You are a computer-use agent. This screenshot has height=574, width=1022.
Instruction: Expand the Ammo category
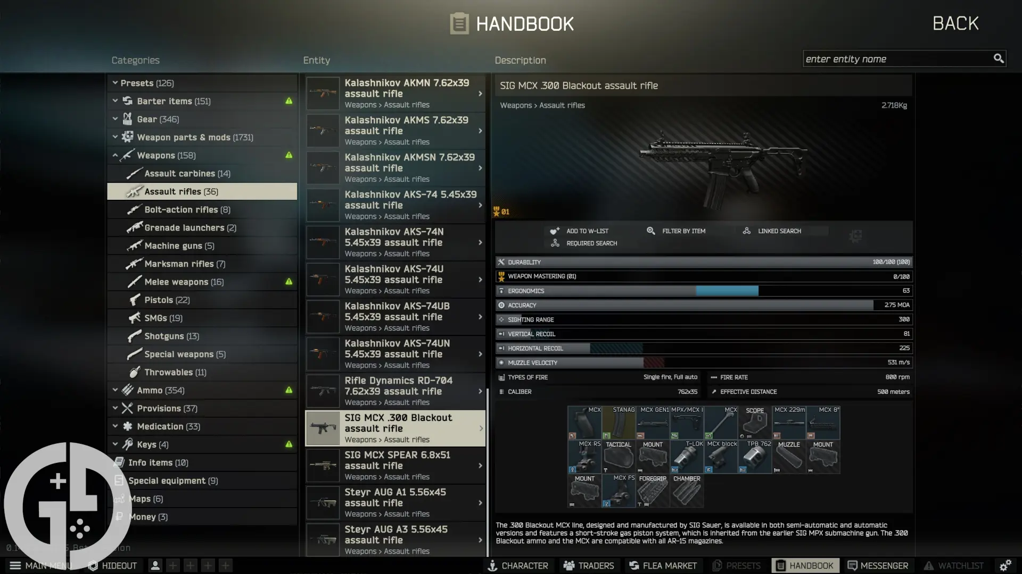click(115, 390)
